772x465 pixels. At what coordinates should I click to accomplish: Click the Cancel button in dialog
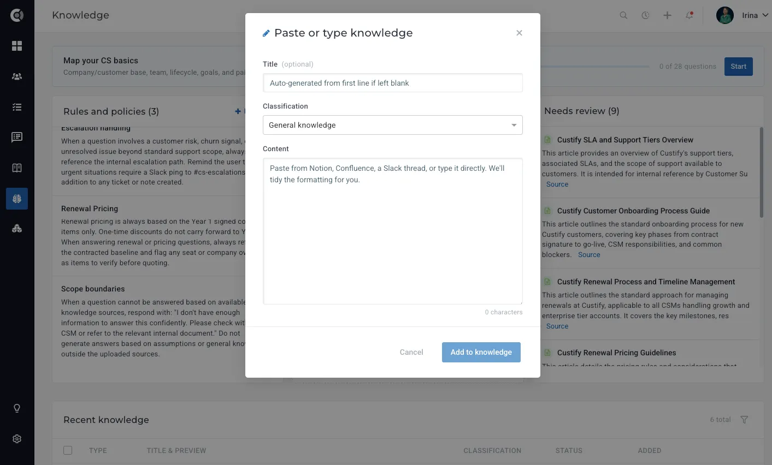click(x=411, y=352)
